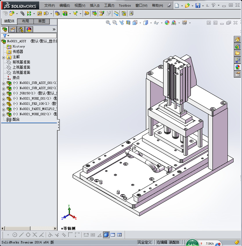Image resolution: width=242 pixels, height=246 pixels.
Task: Open Appearances task pane color ball icon
Action: click(238, 67)
